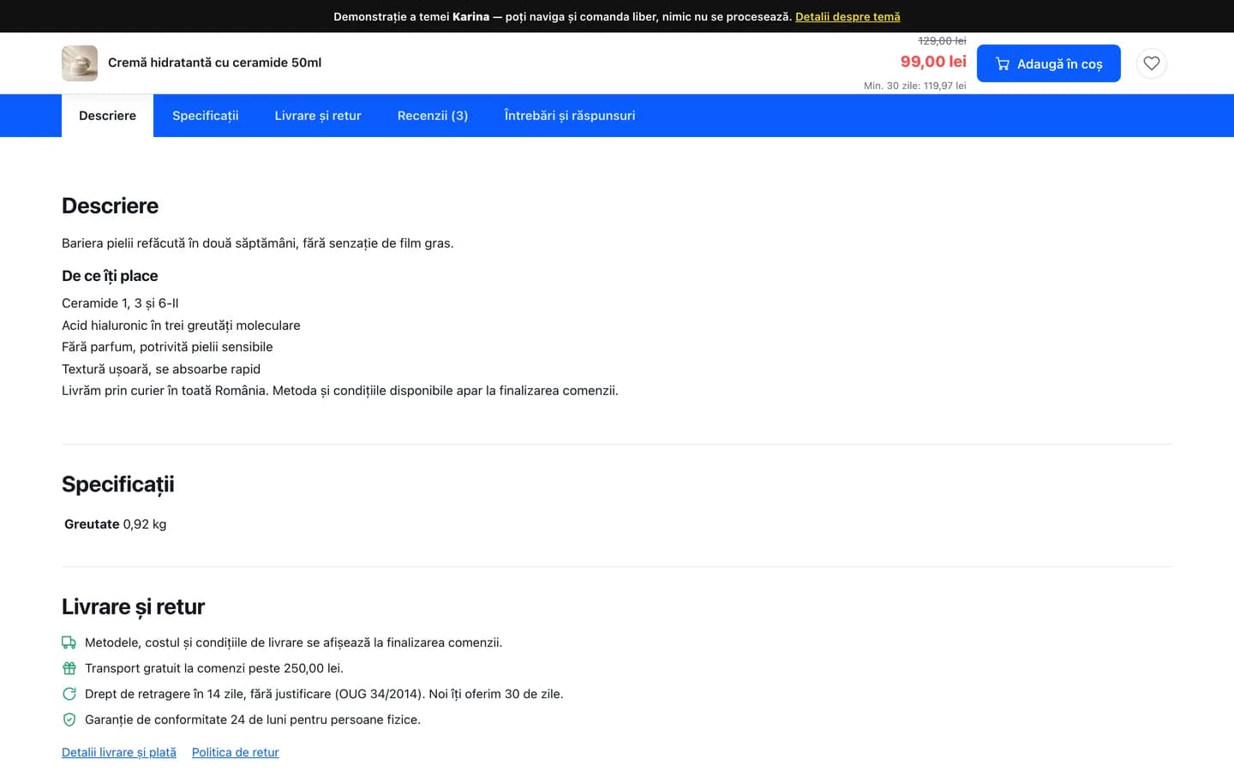Click the Specificații section heading
Viewport: 1234px width, 771px height.
point(118,484)
